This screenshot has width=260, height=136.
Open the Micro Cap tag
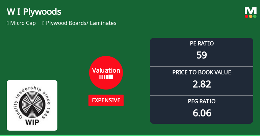(x=23, y=23)
